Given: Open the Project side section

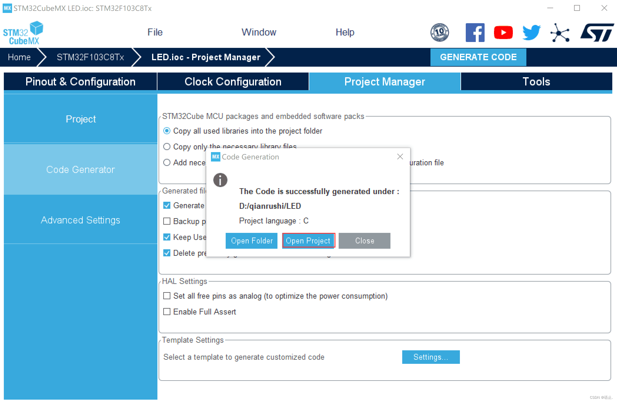Looking at the screenshot, I should (x=81, y=119).
